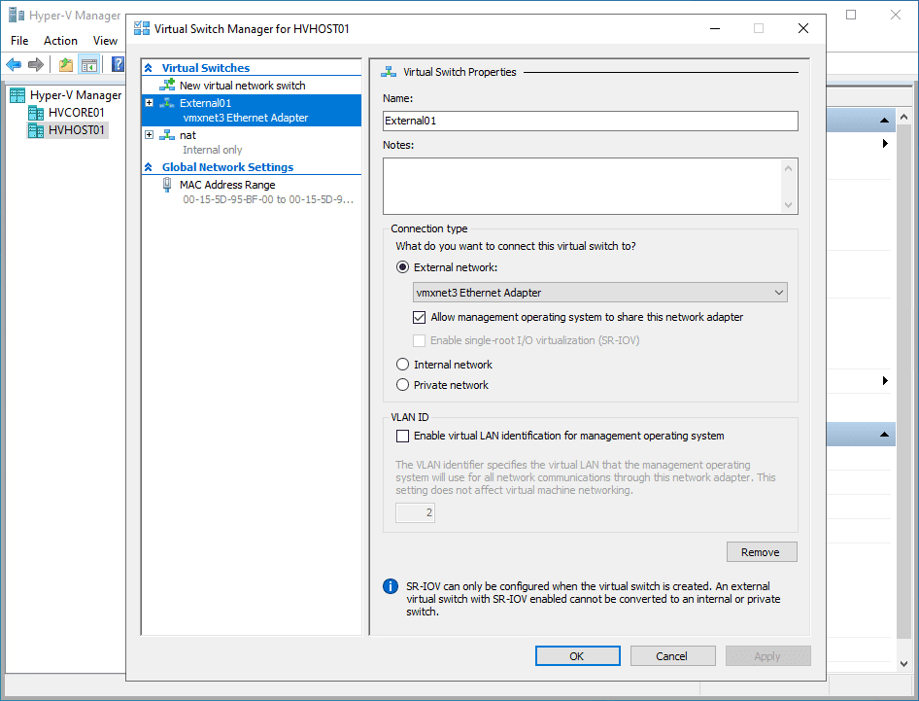Click the help icon in Hyper-V Manager toolbar
Image resolution: width=919 pixels, height=701 pixels.
pyautogui.click(x=118, y=64)
